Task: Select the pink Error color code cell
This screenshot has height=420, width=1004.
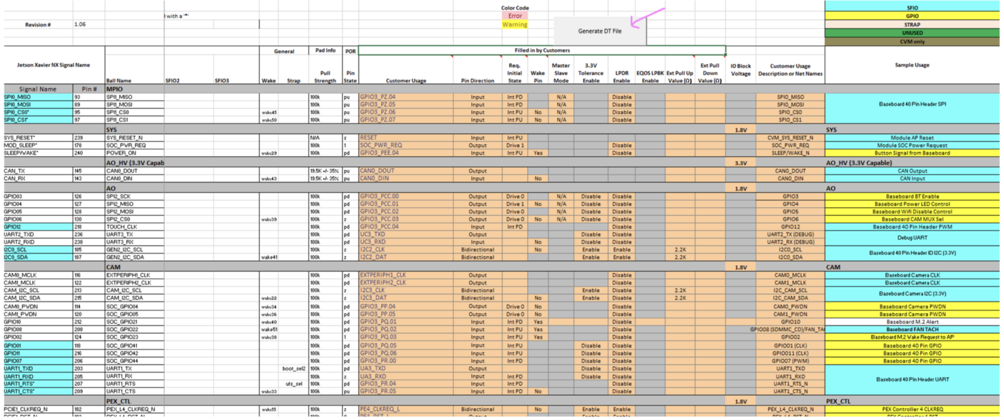Action: point(515,16)
